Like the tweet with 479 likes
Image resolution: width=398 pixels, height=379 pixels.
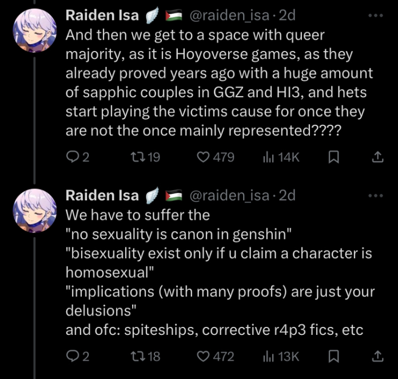(x=204, y=157)
